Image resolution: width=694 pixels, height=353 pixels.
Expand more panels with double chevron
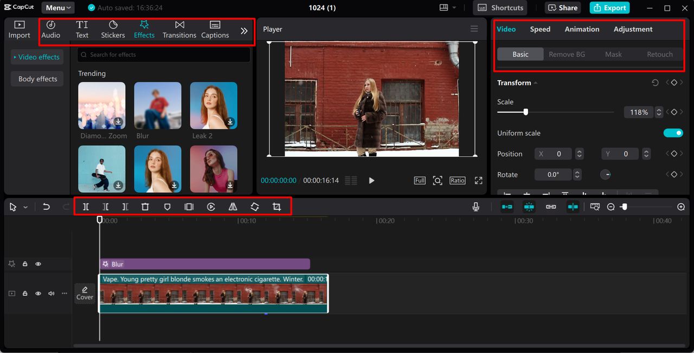[244, 31]
